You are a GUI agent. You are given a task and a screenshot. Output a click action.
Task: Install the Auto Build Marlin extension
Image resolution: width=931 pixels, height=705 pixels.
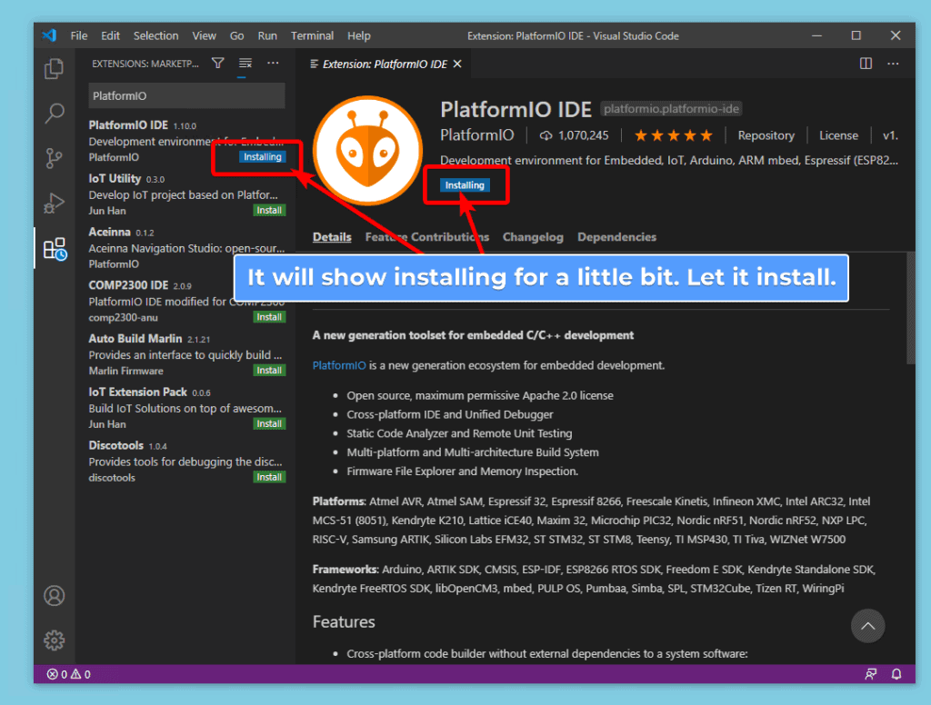[269, 371]
